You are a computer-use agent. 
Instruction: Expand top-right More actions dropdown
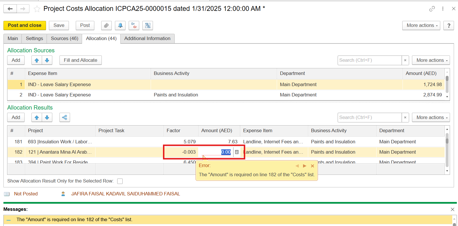click(x=421, y=25)
